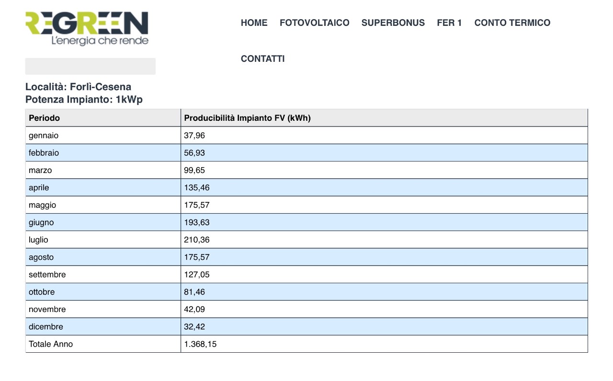Navigate to the CONTATTI page
This screenshot has width=613, height=381.
pos(263,58)
